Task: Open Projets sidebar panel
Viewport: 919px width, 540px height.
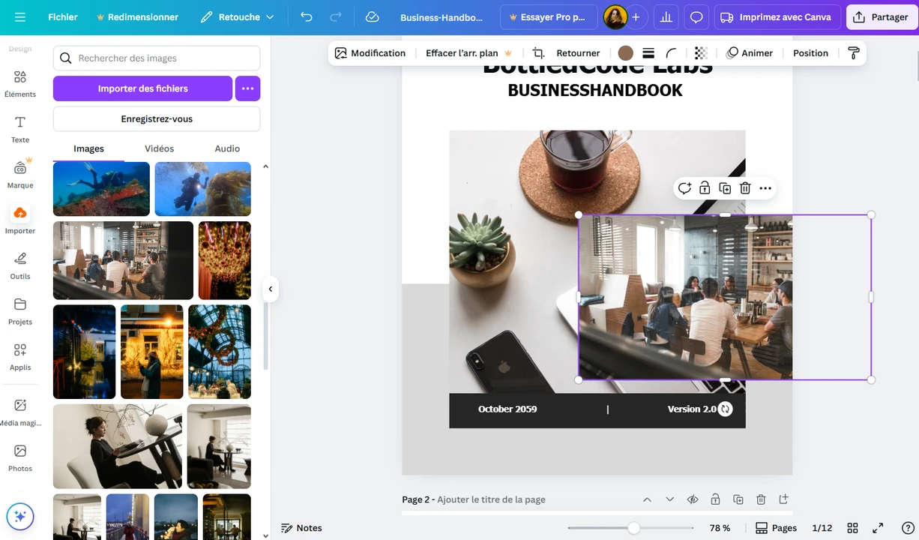Action: pos(20,311)
